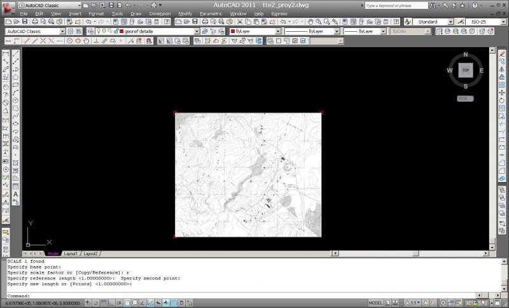This screenshot has height=308, width=509.
Task: Click the ViewCube TOP face
Action: (466, 71)
